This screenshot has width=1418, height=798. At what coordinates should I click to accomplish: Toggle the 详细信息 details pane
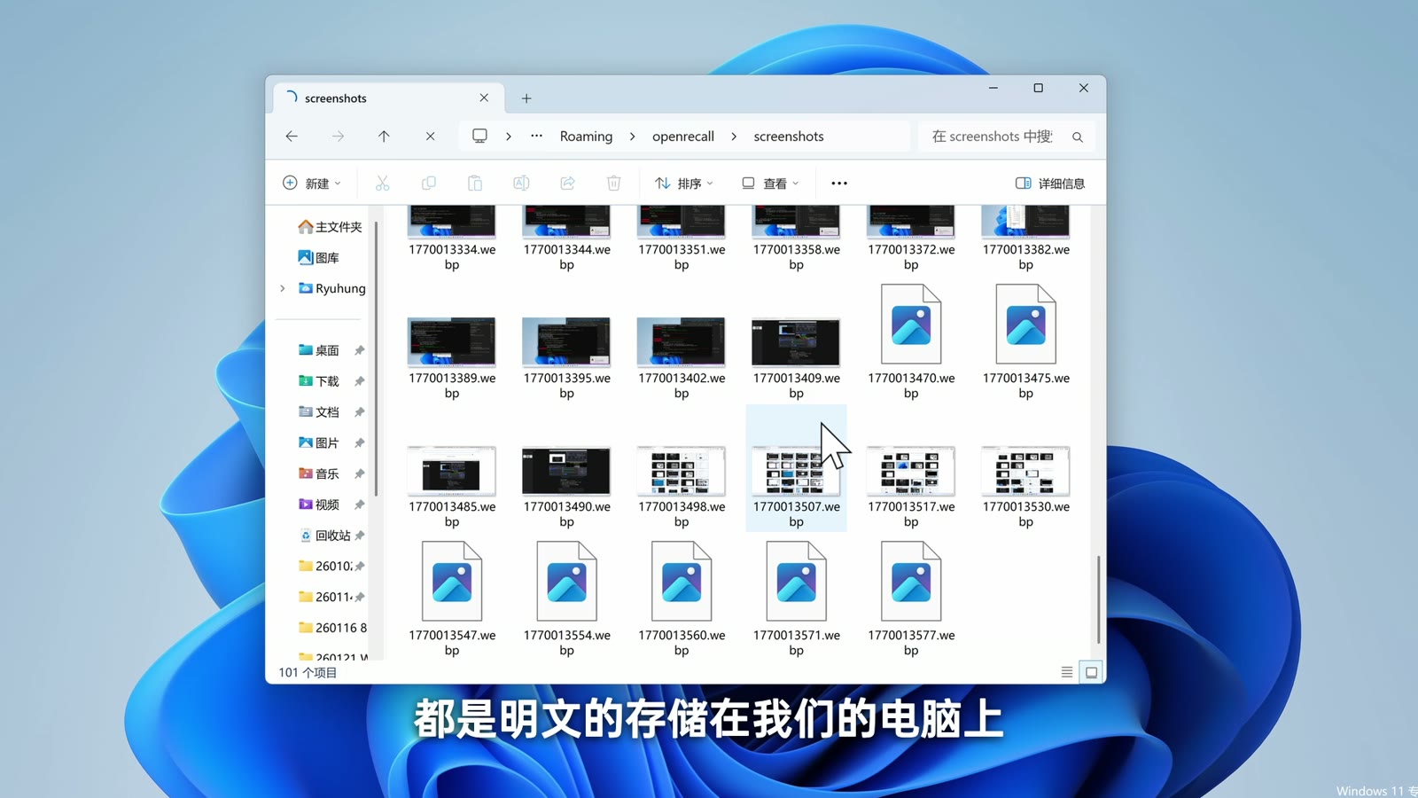pyautogui.click(x=1050, y=184)
